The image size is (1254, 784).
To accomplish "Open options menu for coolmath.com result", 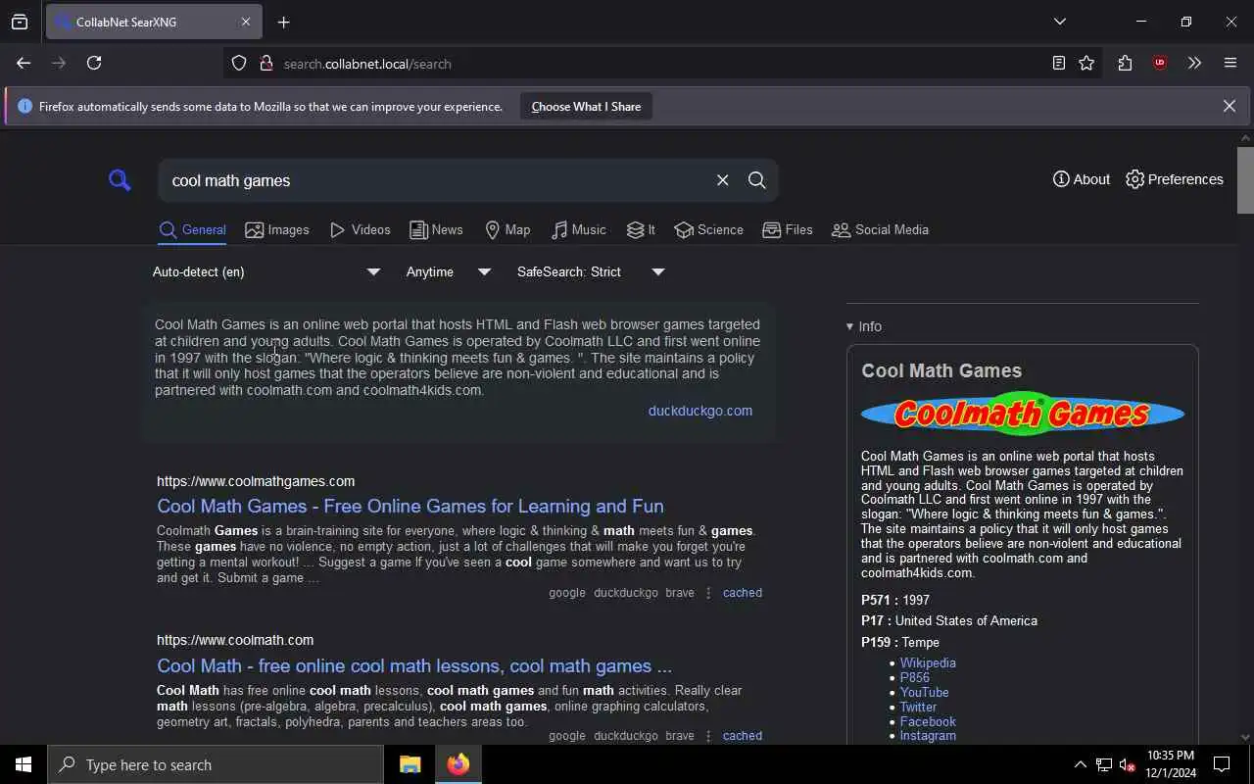I will 708,736.
